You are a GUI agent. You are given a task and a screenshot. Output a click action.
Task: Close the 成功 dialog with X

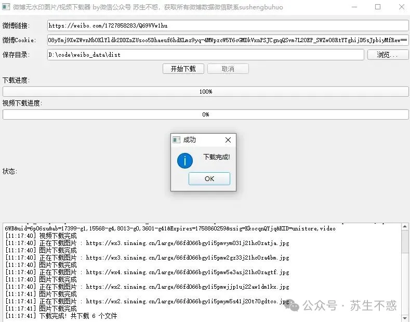click(x=228, y=140)
